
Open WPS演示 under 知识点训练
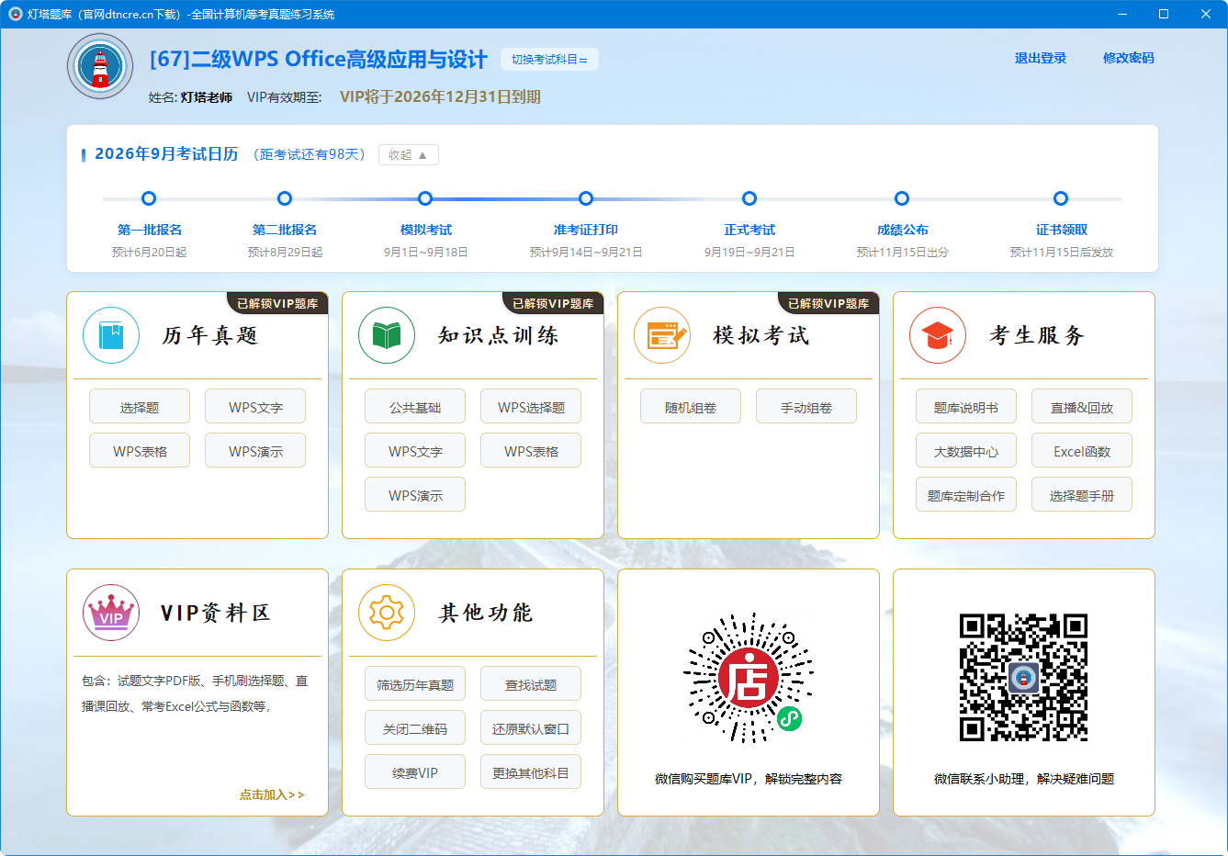pos(415,495)
